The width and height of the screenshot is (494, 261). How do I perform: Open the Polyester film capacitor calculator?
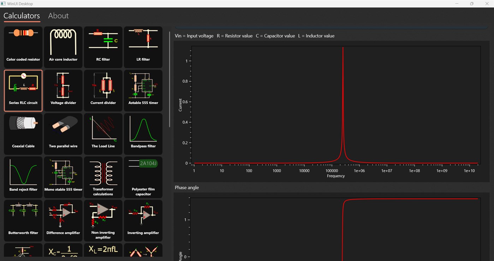tap(143, 177)
